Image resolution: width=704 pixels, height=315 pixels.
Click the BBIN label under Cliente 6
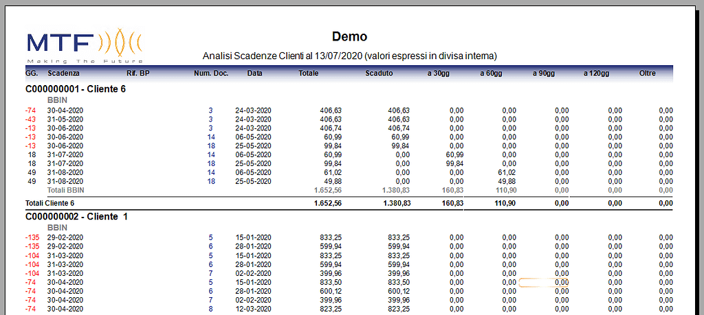pyautogui.click(x=57, y=100)
